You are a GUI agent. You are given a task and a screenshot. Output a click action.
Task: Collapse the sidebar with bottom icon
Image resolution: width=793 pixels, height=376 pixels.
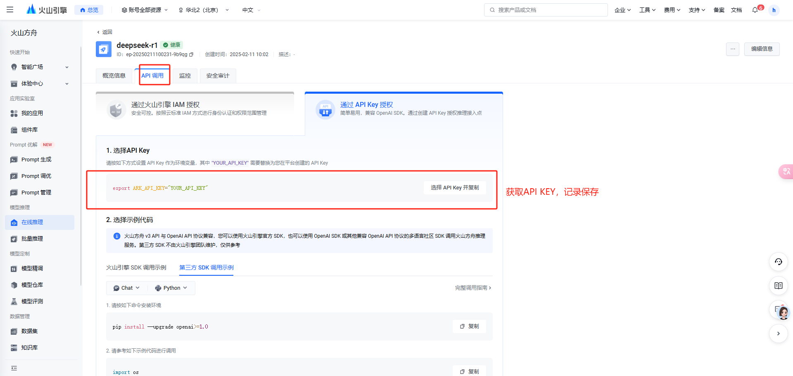pyautogui.click(x=14, y=368)
